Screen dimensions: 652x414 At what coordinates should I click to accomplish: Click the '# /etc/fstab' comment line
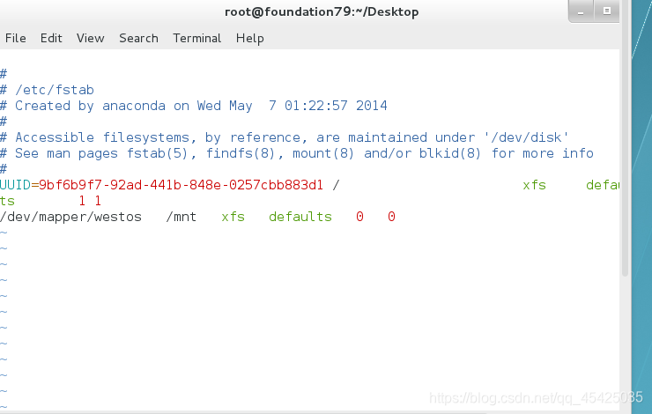pos(47,90)
